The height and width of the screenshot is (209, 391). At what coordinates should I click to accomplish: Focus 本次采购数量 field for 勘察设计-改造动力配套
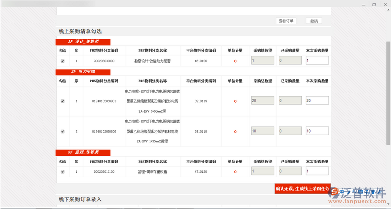[317, 61]
